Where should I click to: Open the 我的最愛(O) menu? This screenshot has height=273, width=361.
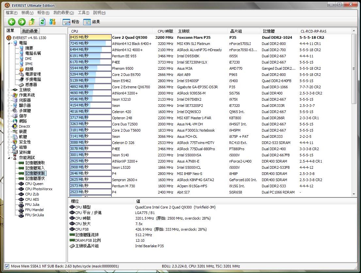tap(64, 13)
